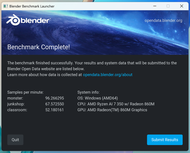Click the CPU AMD Ryzen AI 7 350 line
Viewport: 190px width, 153px height.
click(x=116, y=104)
